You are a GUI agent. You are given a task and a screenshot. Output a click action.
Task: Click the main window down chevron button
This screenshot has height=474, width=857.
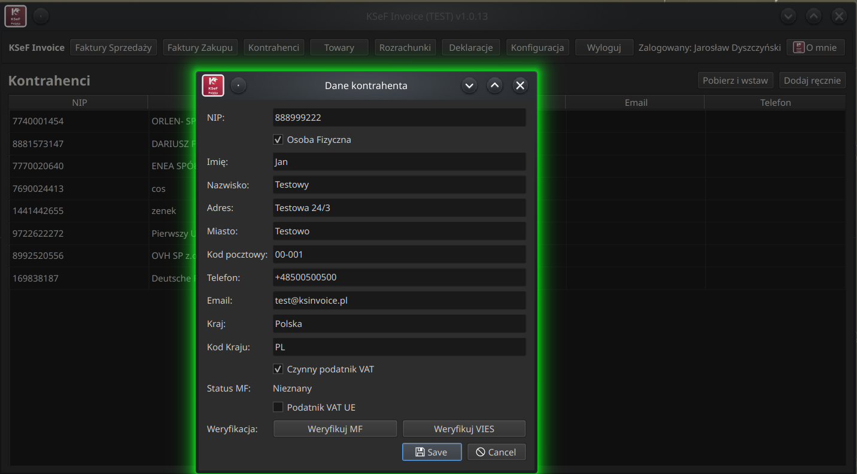[x=788, y=16]
